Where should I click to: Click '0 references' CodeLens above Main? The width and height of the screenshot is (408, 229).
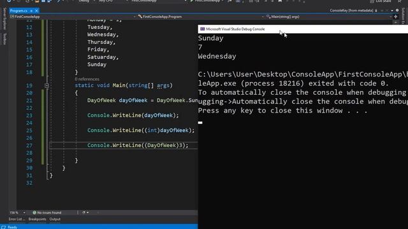[x=87, y=79]
